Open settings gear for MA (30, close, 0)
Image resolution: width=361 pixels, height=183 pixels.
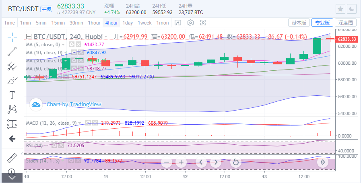pos(74,61)
